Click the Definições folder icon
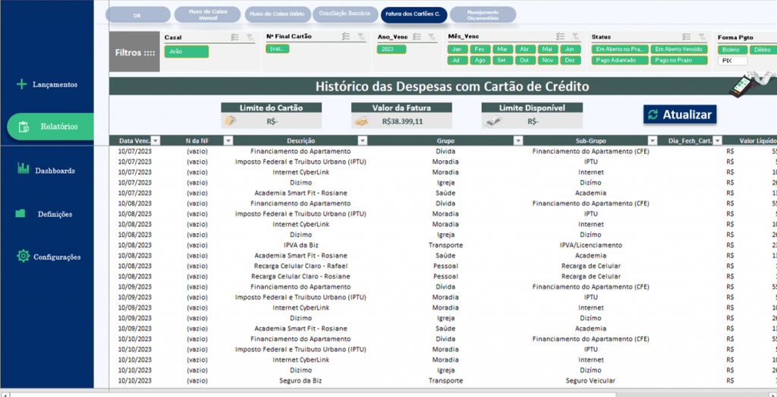This screenshot has width=777, height=397. coord(20,213)
